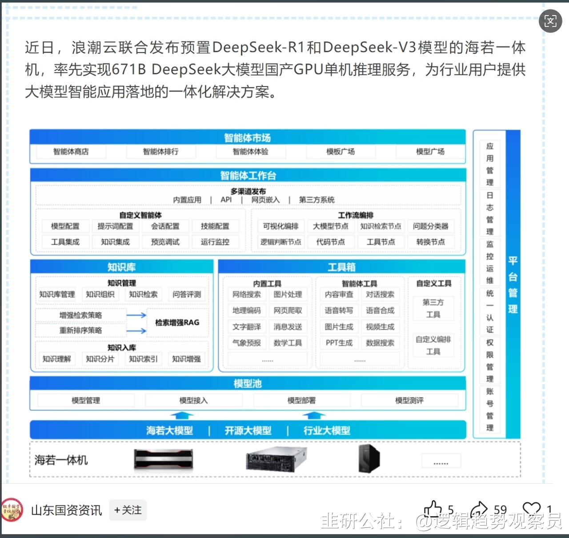
Task: Click the flat storage appliance image in 海若一体机
Action: coord(163,460)
